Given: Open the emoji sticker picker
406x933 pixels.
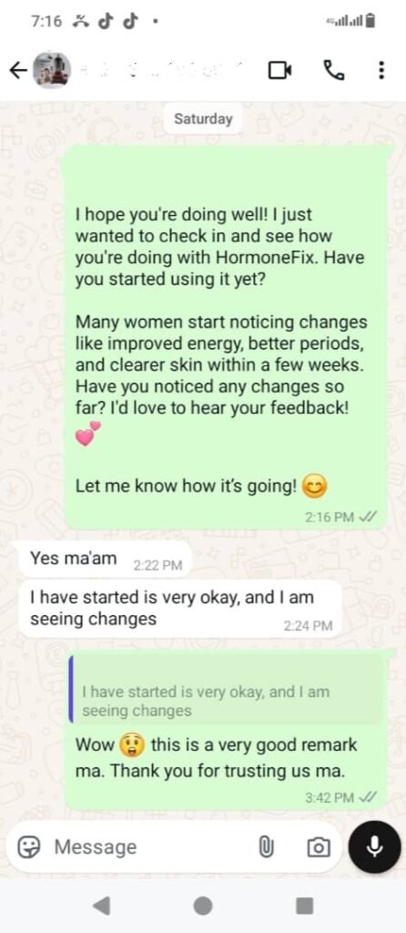Looking at the screenshot, I should (x=27, y=846).
